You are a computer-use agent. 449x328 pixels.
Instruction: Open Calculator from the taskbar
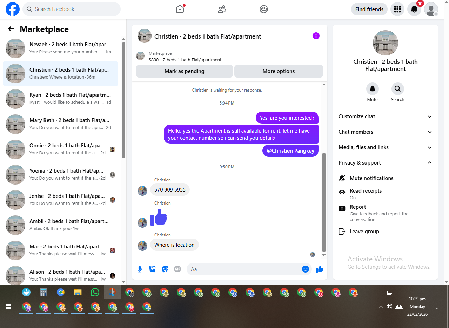tap(43, 292)
